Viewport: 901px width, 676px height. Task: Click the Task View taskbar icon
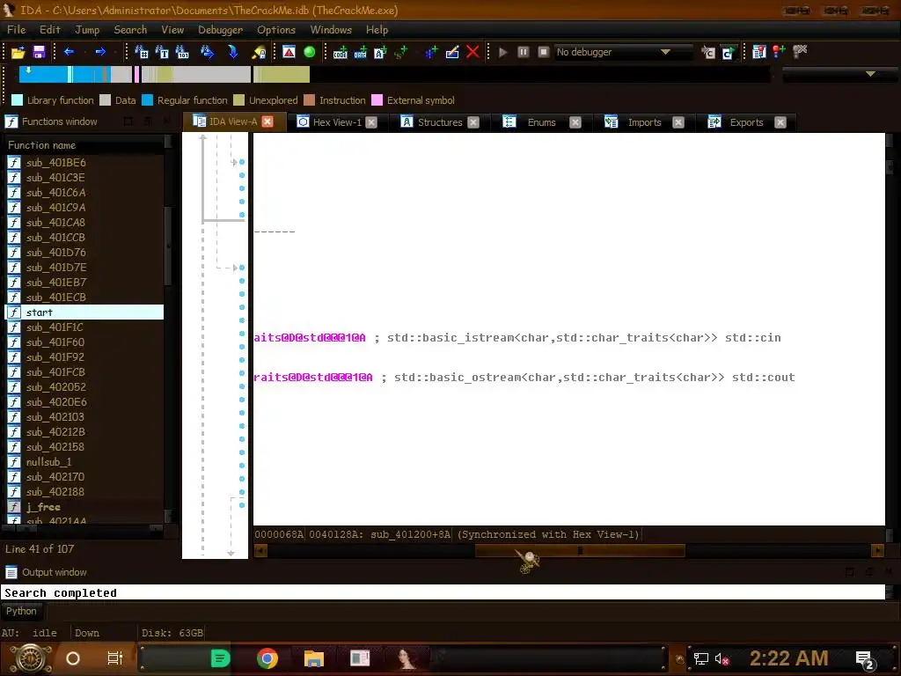click(115, 658)
